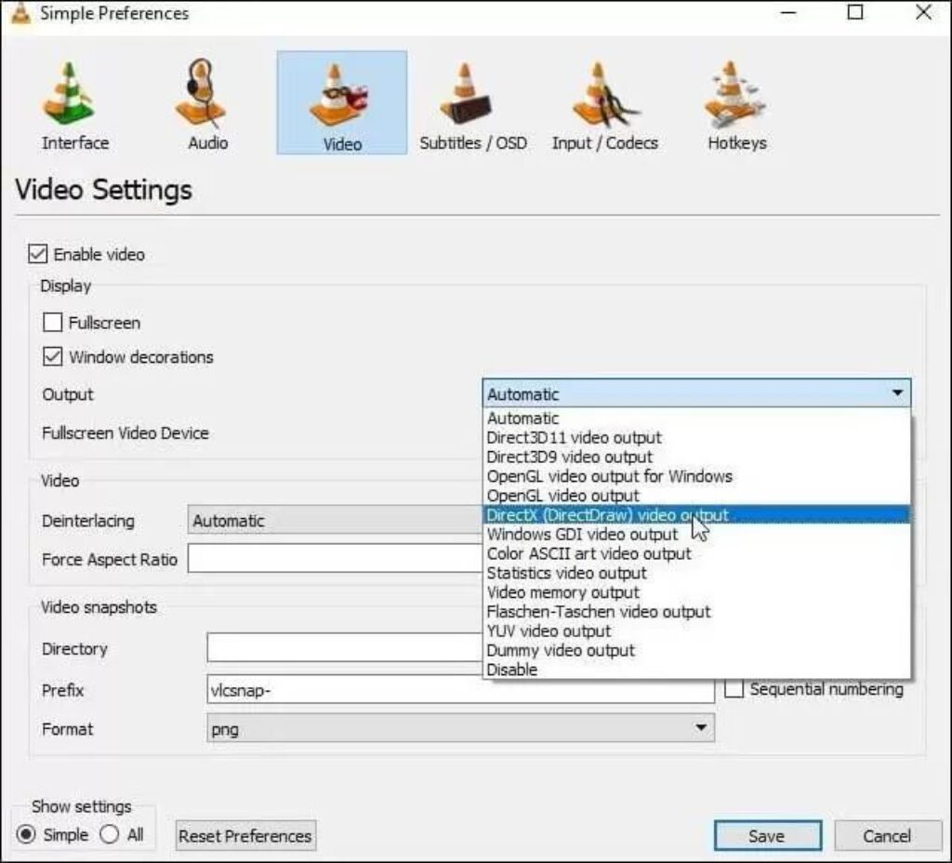Pick YUV video output
Screen dimensions: 952x863
point(696,631)
